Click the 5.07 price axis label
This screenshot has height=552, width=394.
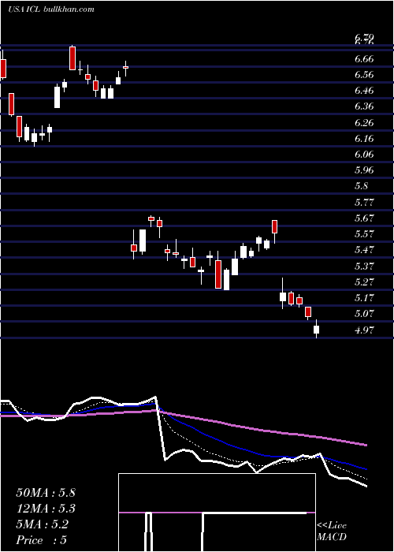[x=364, y=314]
